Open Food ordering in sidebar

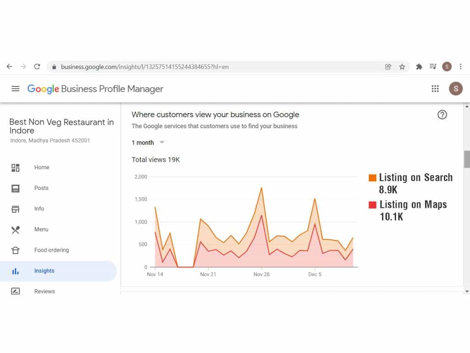pos(51,250)
